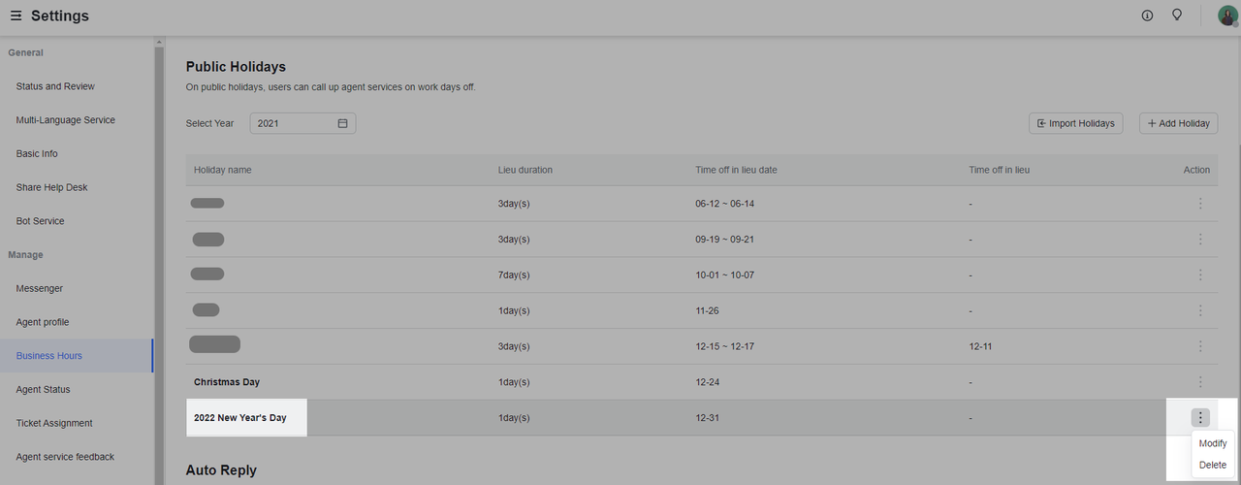Viewport: 1241px width, 485px height.
Task: Navigate to Ticket Assignment settings
Action: pyautogui.click(x=54, y=423)
